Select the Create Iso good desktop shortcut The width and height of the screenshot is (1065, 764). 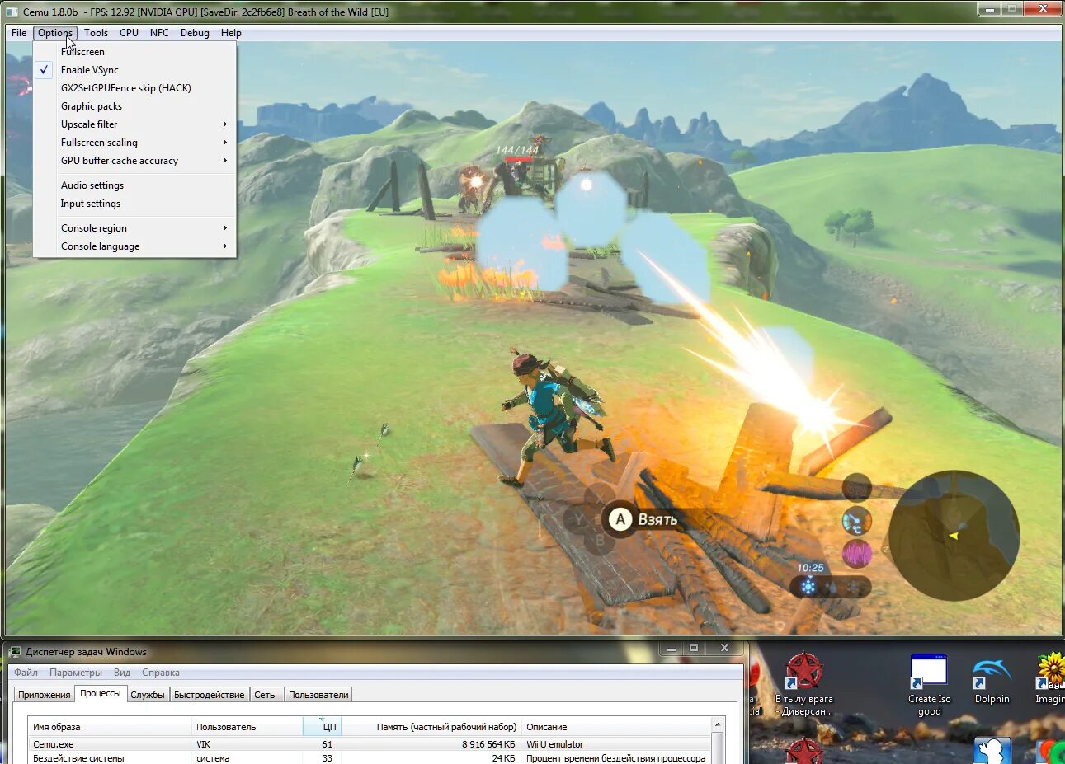(x=929, y=684)
